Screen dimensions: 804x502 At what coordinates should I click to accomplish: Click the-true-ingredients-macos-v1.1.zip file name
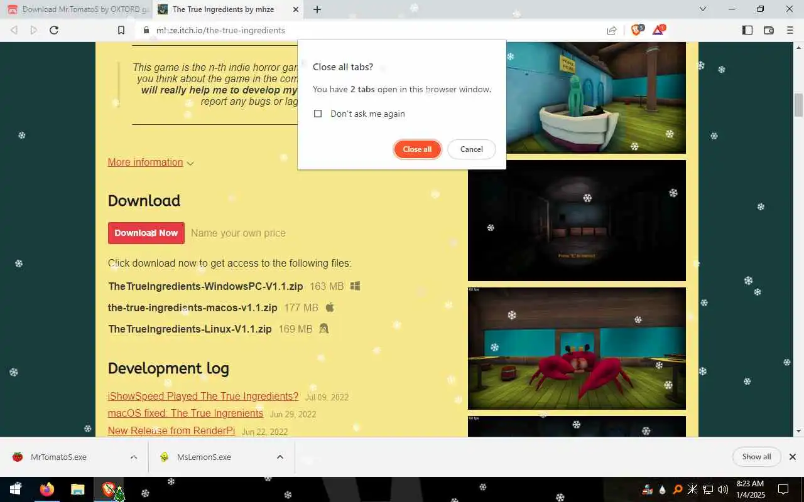tap(192, 307)
